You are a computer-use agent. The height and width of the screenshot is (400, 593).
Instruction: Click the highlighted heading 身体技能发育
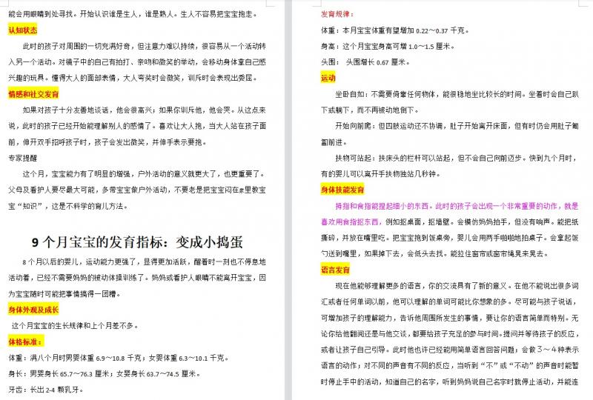coord(342,190)
